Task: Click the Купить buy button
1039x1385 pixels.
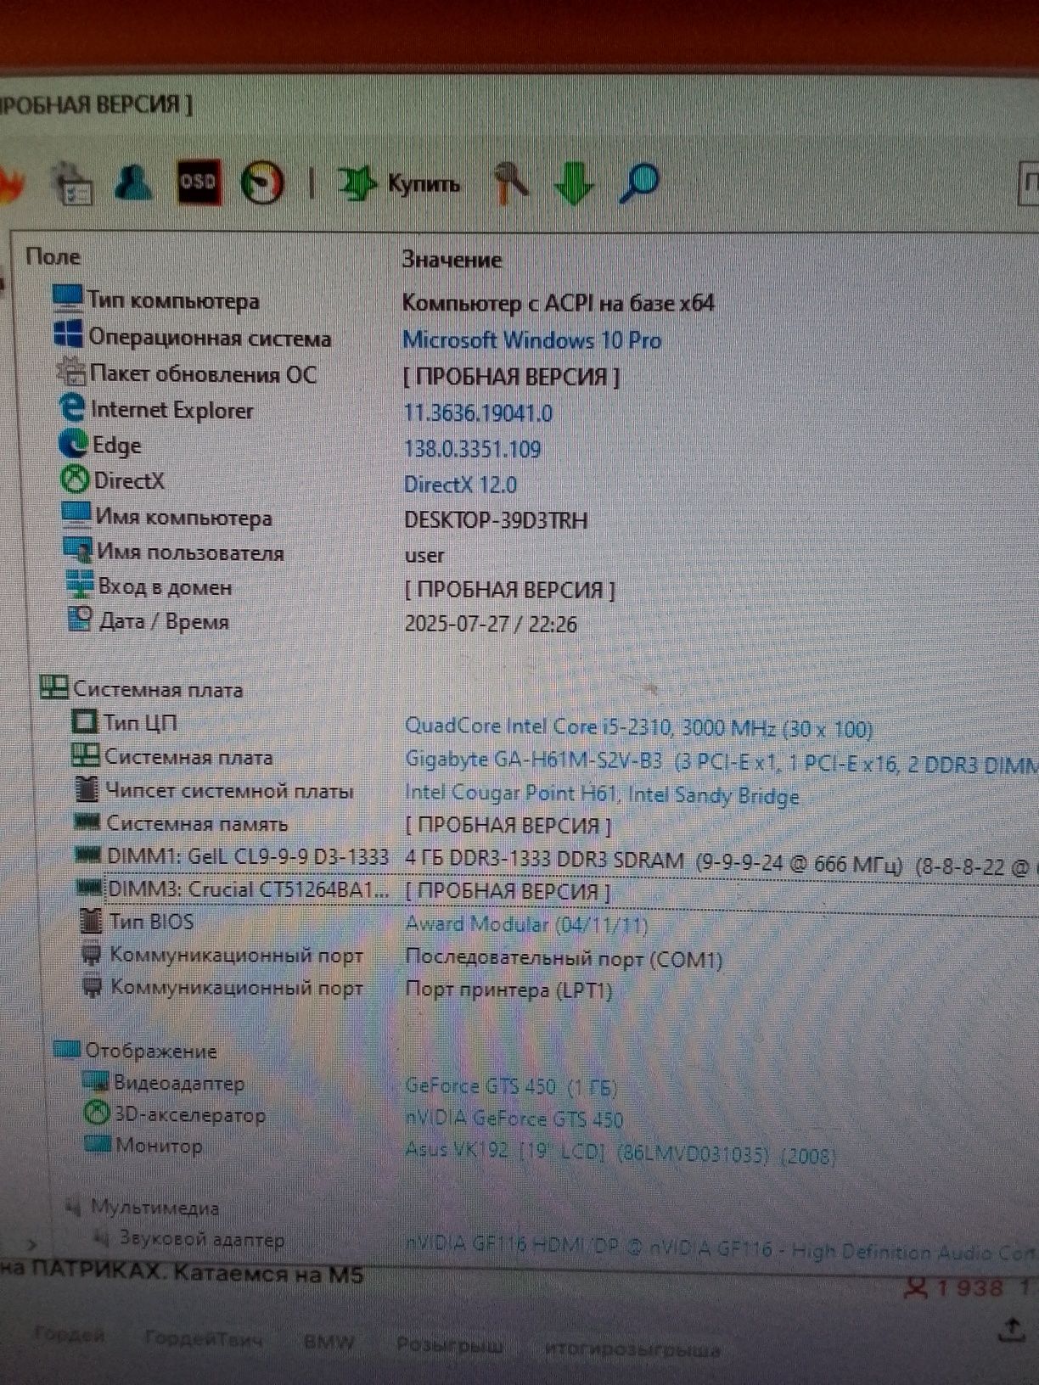Action: [400, 183]
